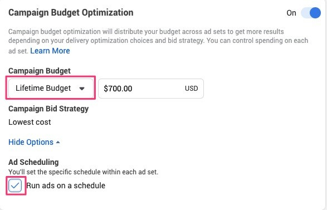Click the budget optimization description paragraph
The width and height of the screenshot is (327, 210).
[x=158, y=41]
